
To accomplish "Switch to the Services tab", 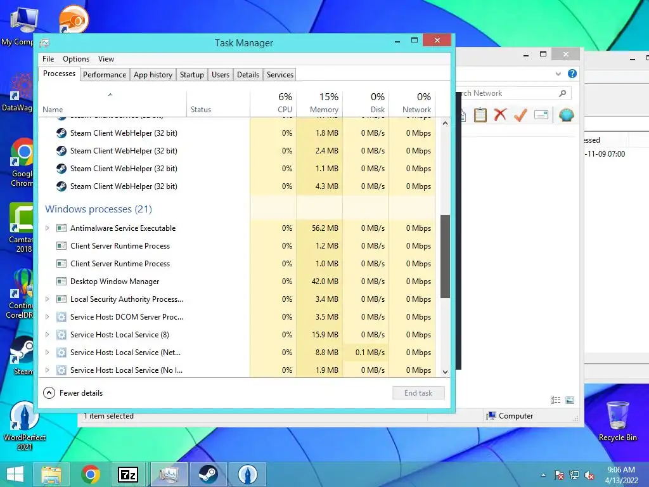I will pos(280,75).
